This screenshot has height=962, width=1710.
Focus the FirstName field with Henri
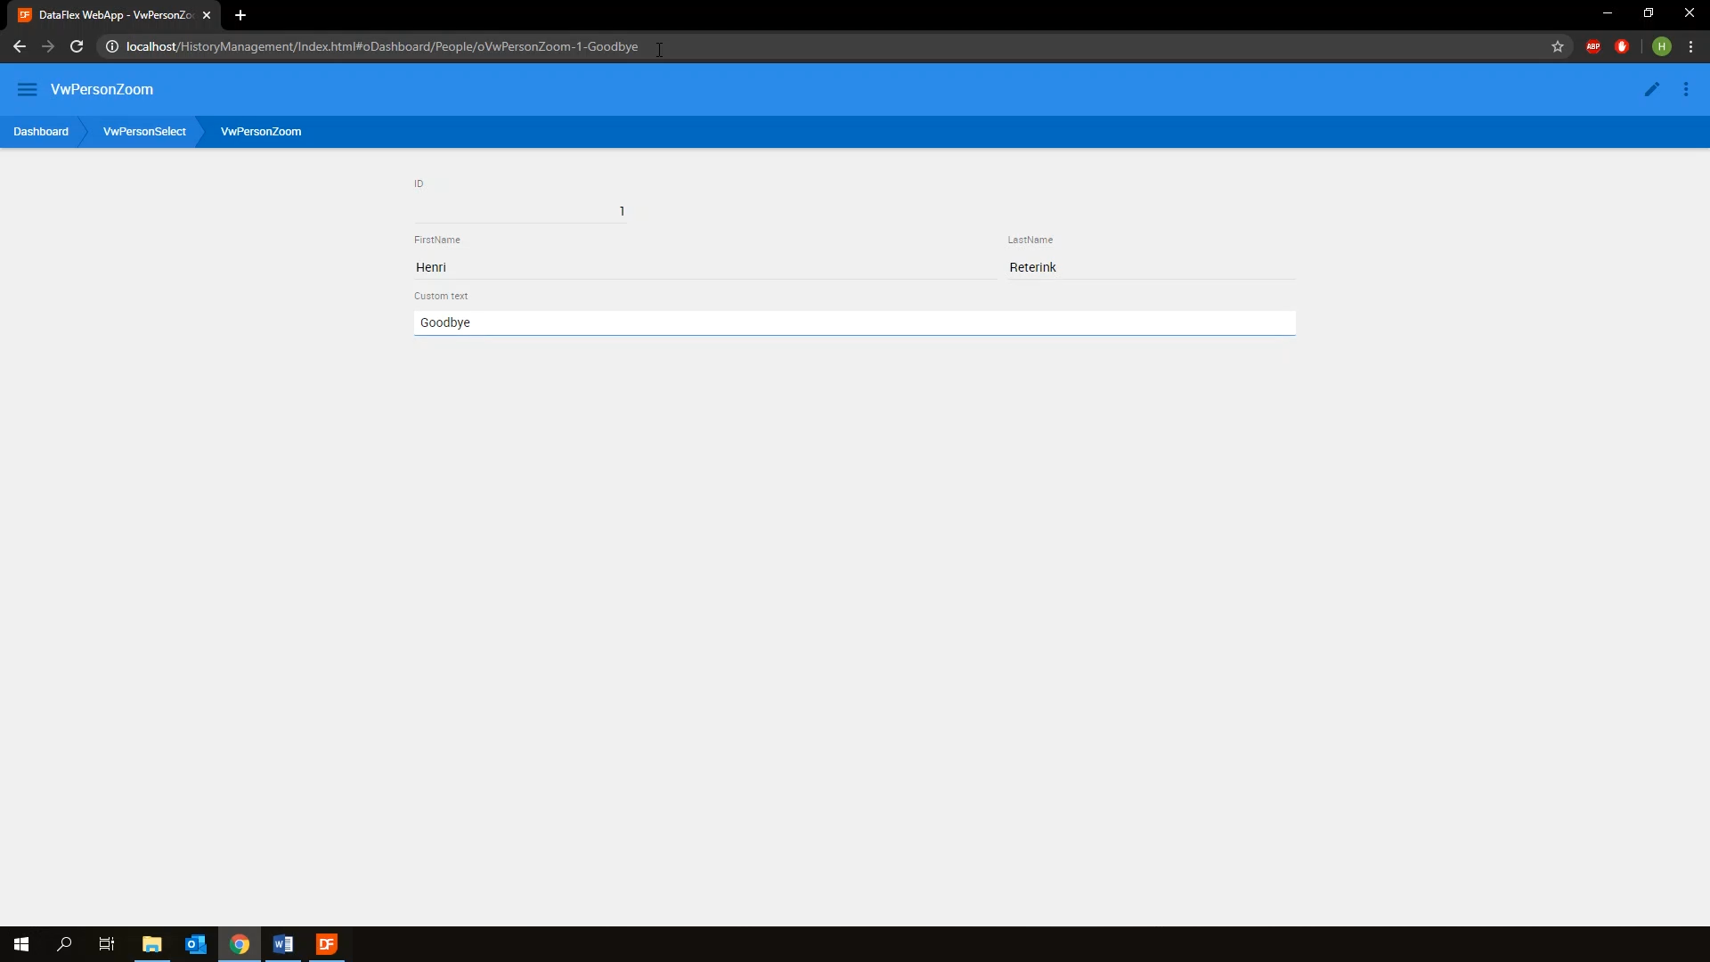pos(704,267)
